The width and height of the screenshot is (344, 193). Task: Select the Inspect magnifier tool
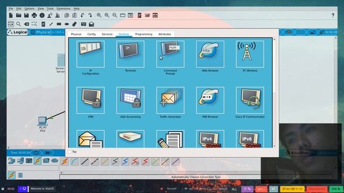(x=19, y=24)
